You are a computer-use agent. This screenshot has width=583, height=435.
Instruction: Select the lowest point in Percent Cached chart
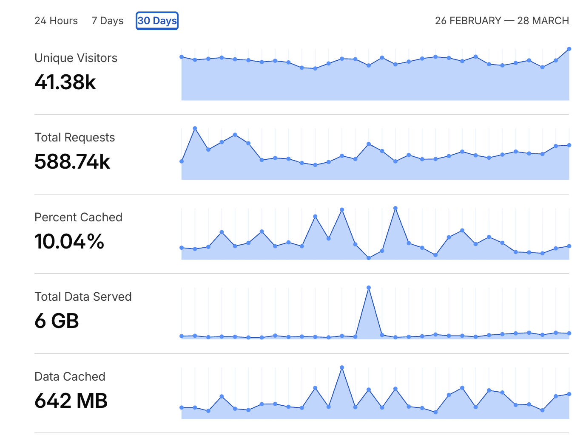369,258
